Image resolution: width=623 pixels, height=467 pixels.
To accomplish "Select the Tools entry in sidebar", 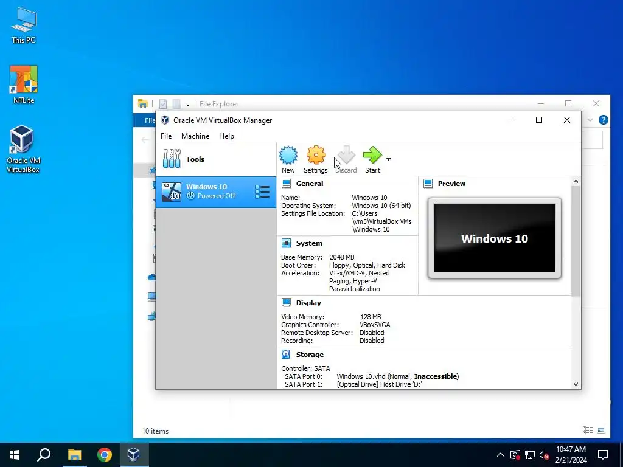I will [x=216, y=159].
